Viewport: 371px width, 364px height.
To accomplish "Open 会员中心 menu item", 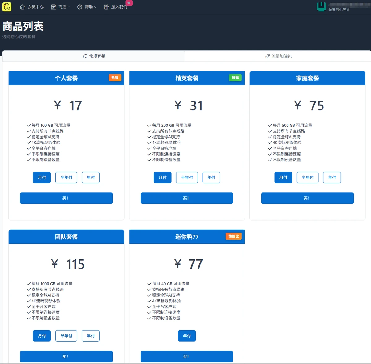I will [32, 7].
